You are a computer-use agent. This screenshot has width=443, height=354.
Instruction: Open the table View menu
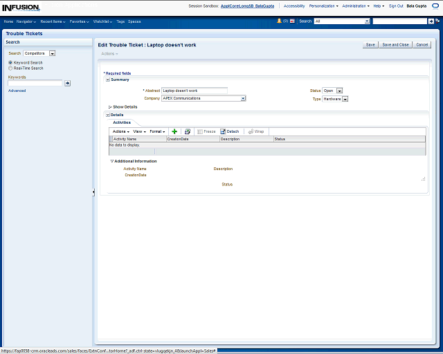[x=139, y=131]
